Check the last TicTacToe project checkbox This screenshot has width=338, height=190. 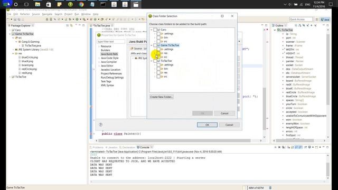pos(155,61)
